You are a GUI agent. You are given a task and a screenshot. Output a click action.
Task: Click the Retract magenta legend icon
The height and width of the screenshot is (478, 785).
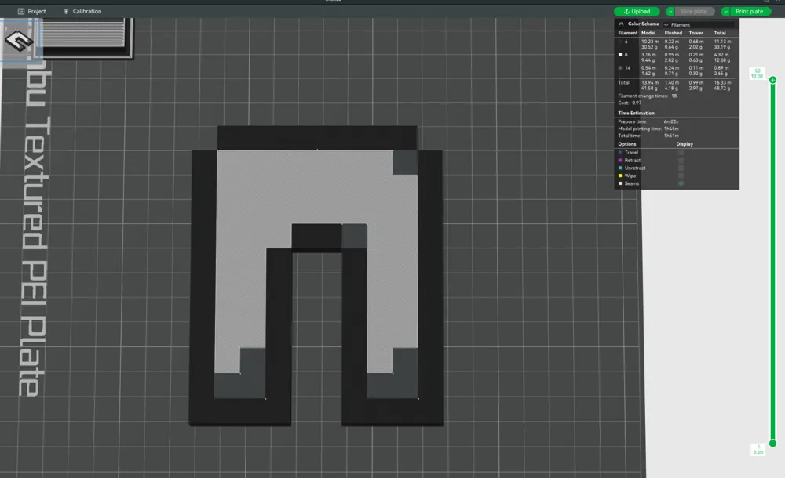coord(620,160)
